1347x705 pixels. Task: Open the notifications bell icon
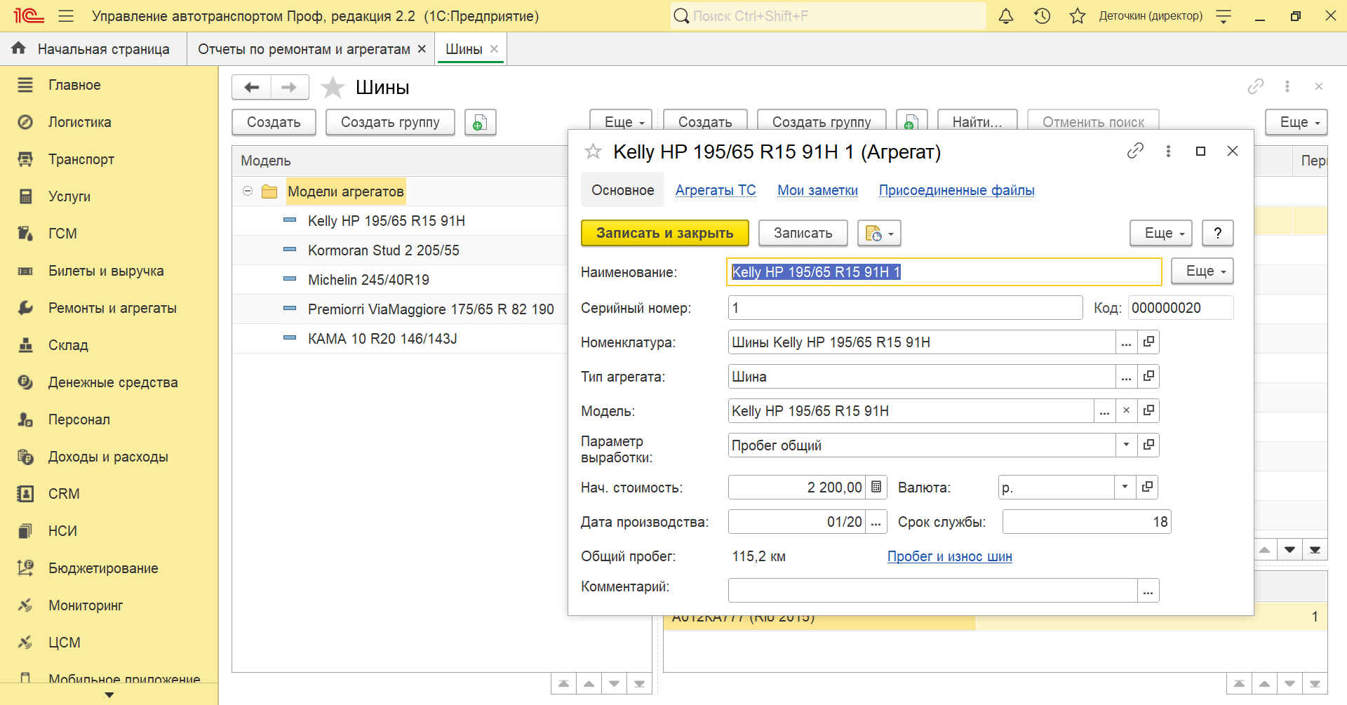click(1005, 16)
